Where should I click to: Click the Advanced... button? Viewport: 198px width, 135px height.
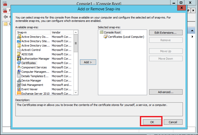[x=166, y=92]
